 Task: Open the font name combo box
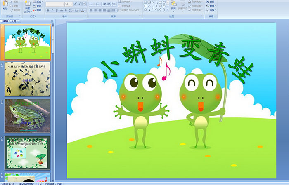[x=55, y=4]
